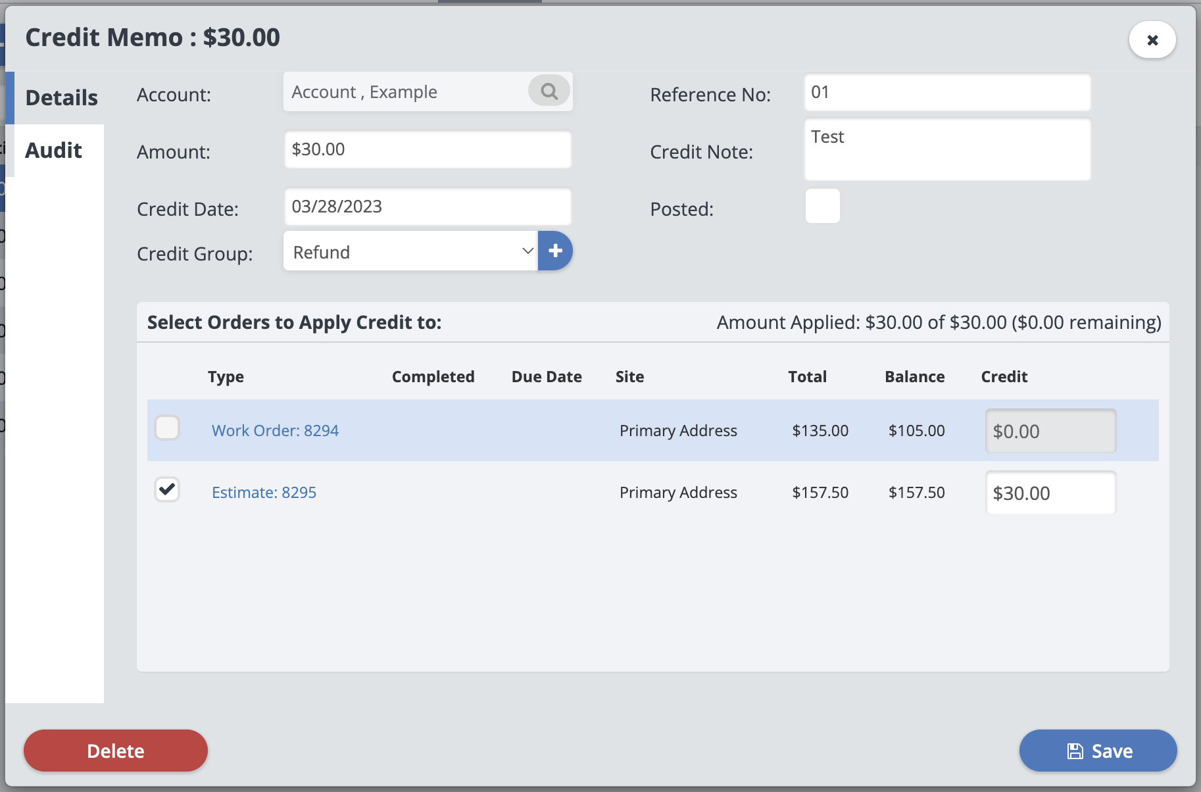Click the Credit Date field
This screenshot has height=792, width=1201.
coord(428,207)
